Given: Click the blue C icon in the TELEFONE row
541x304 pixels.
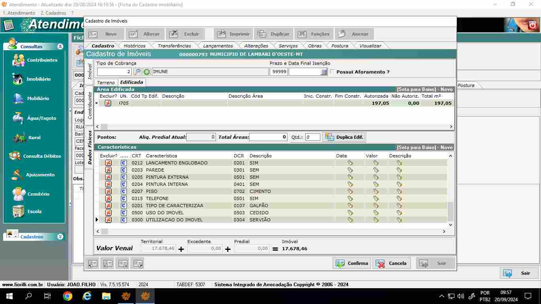Looking at the screenshot, I should pos(124,198).
